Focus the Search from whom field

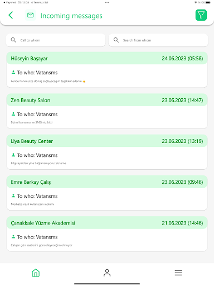coord(158,40)
